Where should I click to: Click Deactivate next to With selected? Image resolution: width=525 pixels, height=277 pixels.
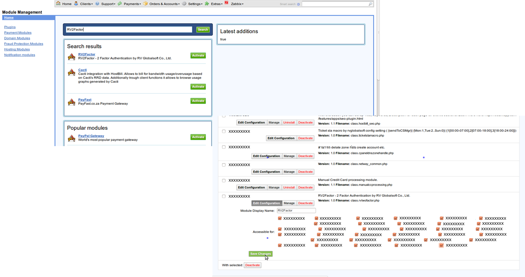pos(253,265)
